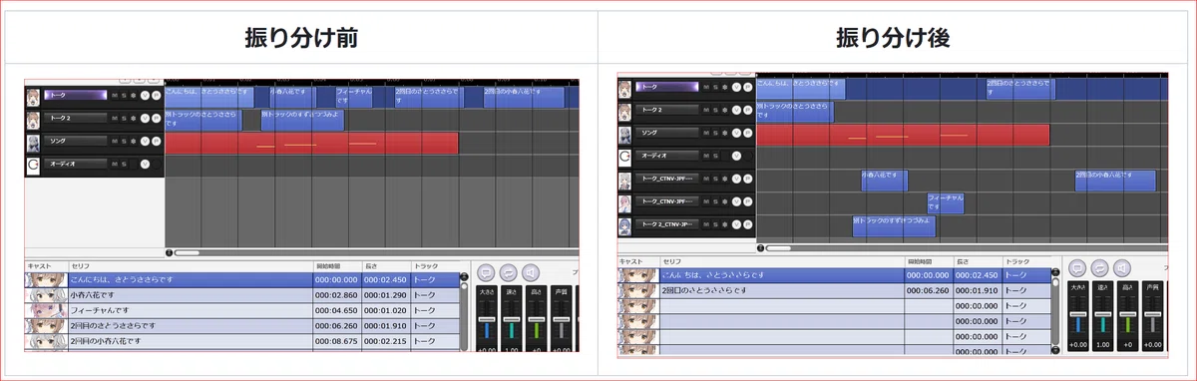The width and height of the screenshot is (1197, 381).
Task: Click V button on オーディオ track, 振り分け前 panel
Action: click(145, 164)
